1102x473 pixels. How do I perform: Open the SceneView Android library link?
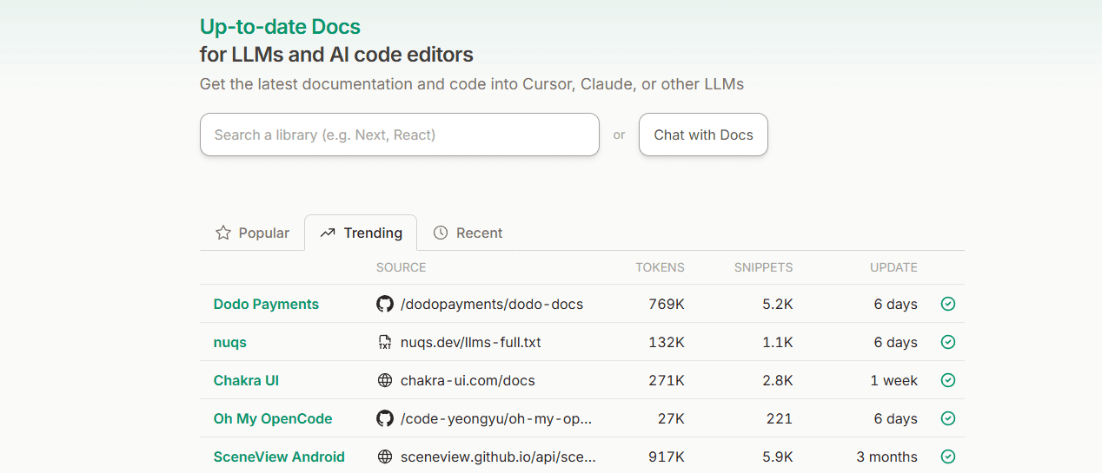point(279,457)
